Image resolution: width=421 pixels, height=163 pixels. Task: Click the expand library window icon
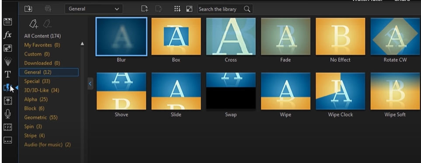pos(189,9)
